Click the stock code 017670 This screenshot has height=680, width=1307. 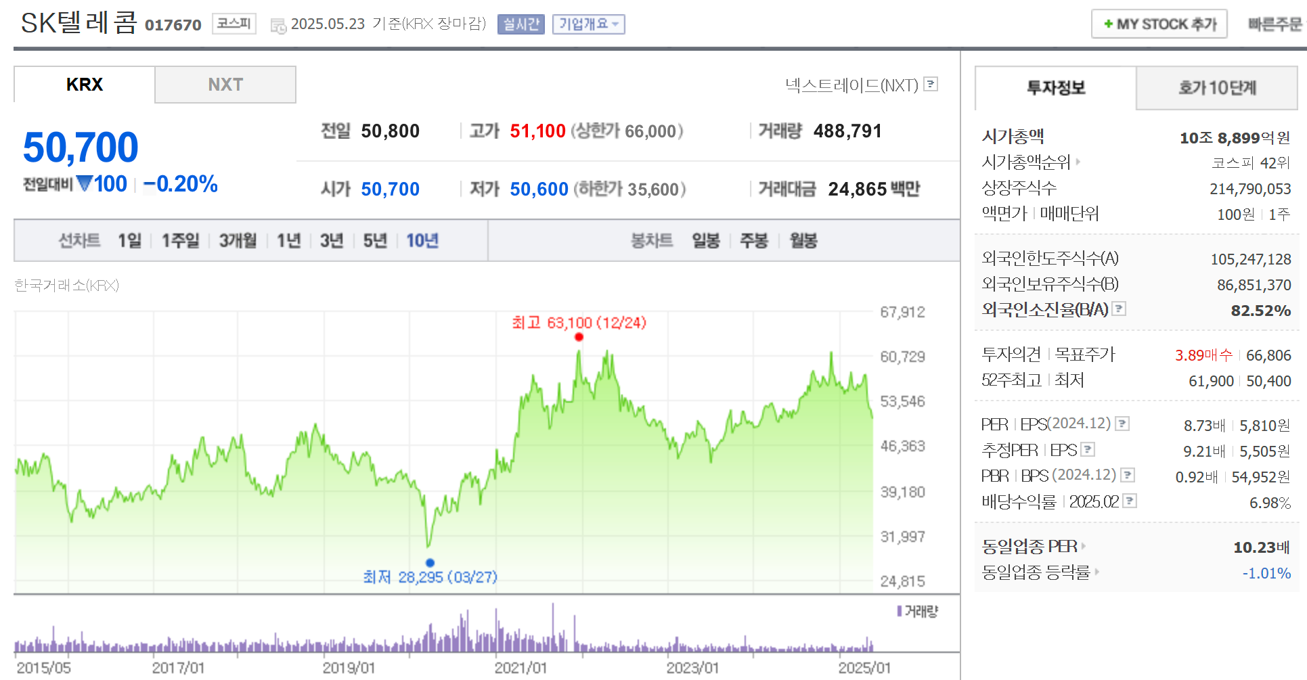pos(173,25)
